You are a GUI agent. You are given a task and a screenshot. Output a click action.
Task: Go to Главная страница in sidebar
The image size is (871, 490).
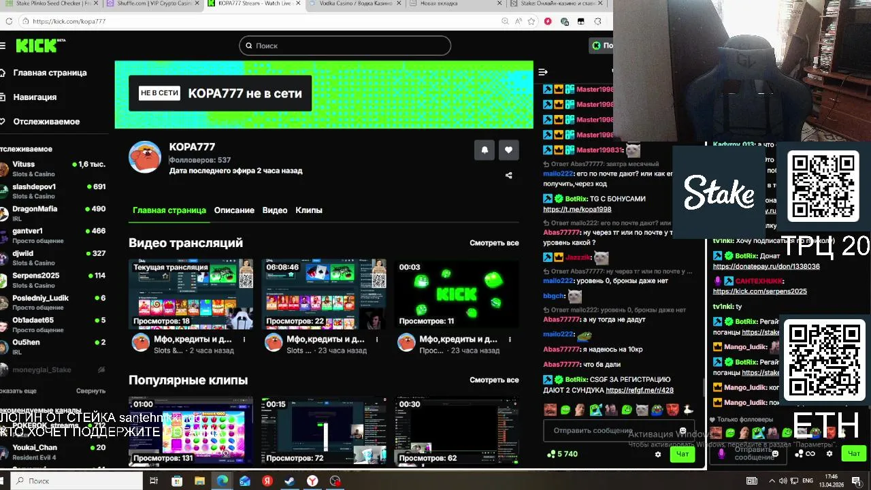pyautogui.click(x=44, y=73)
